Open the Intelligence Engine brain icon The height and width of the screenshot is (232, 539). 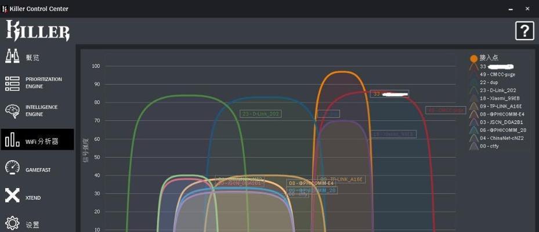pyautogui.click(x=12, y=111)
